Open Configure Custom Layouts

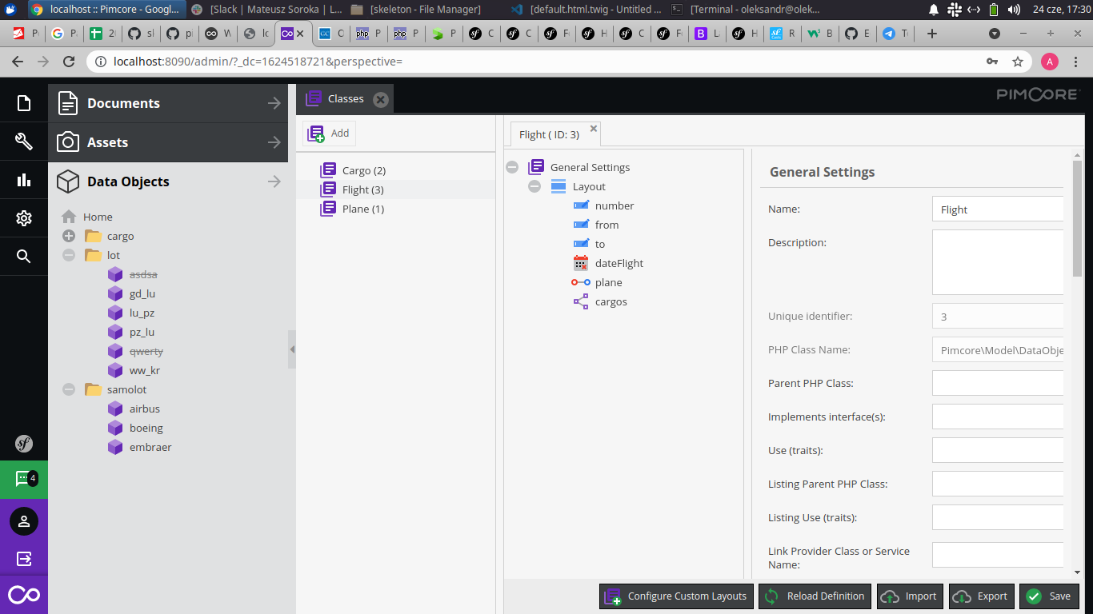tap(675, 596)
